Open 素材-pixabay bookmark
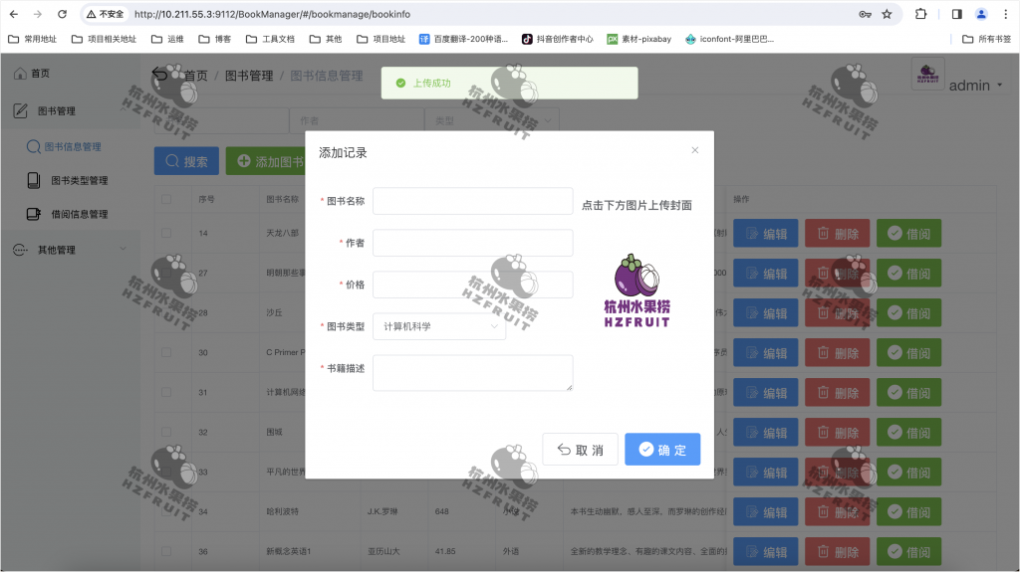 click(638, 39)
